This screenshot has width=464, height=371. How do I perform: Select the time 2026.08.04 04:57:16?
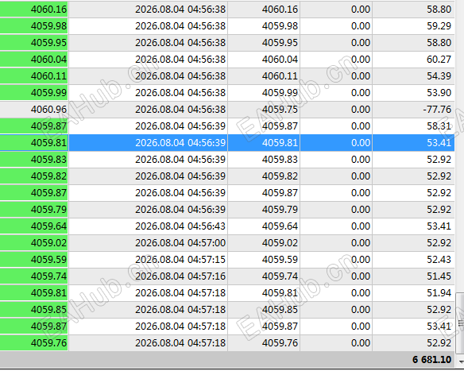click(x=180, y=276)
